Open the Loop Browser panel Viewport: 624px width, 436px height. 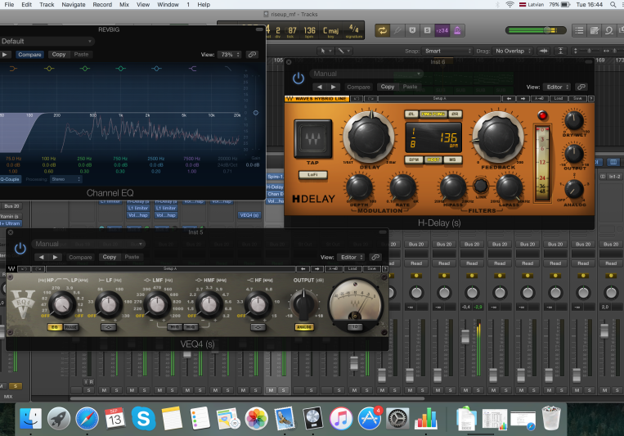point(609,30)
